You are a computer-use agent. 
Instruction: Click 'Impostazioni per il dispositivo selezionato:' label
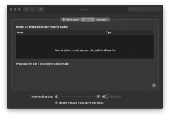(x=43, y=64)
